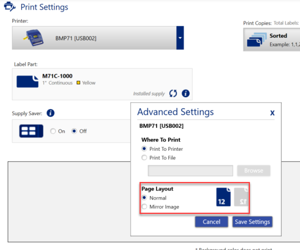
Task: Expand the Printer dropdown arrow
Action: click(180, 38)
